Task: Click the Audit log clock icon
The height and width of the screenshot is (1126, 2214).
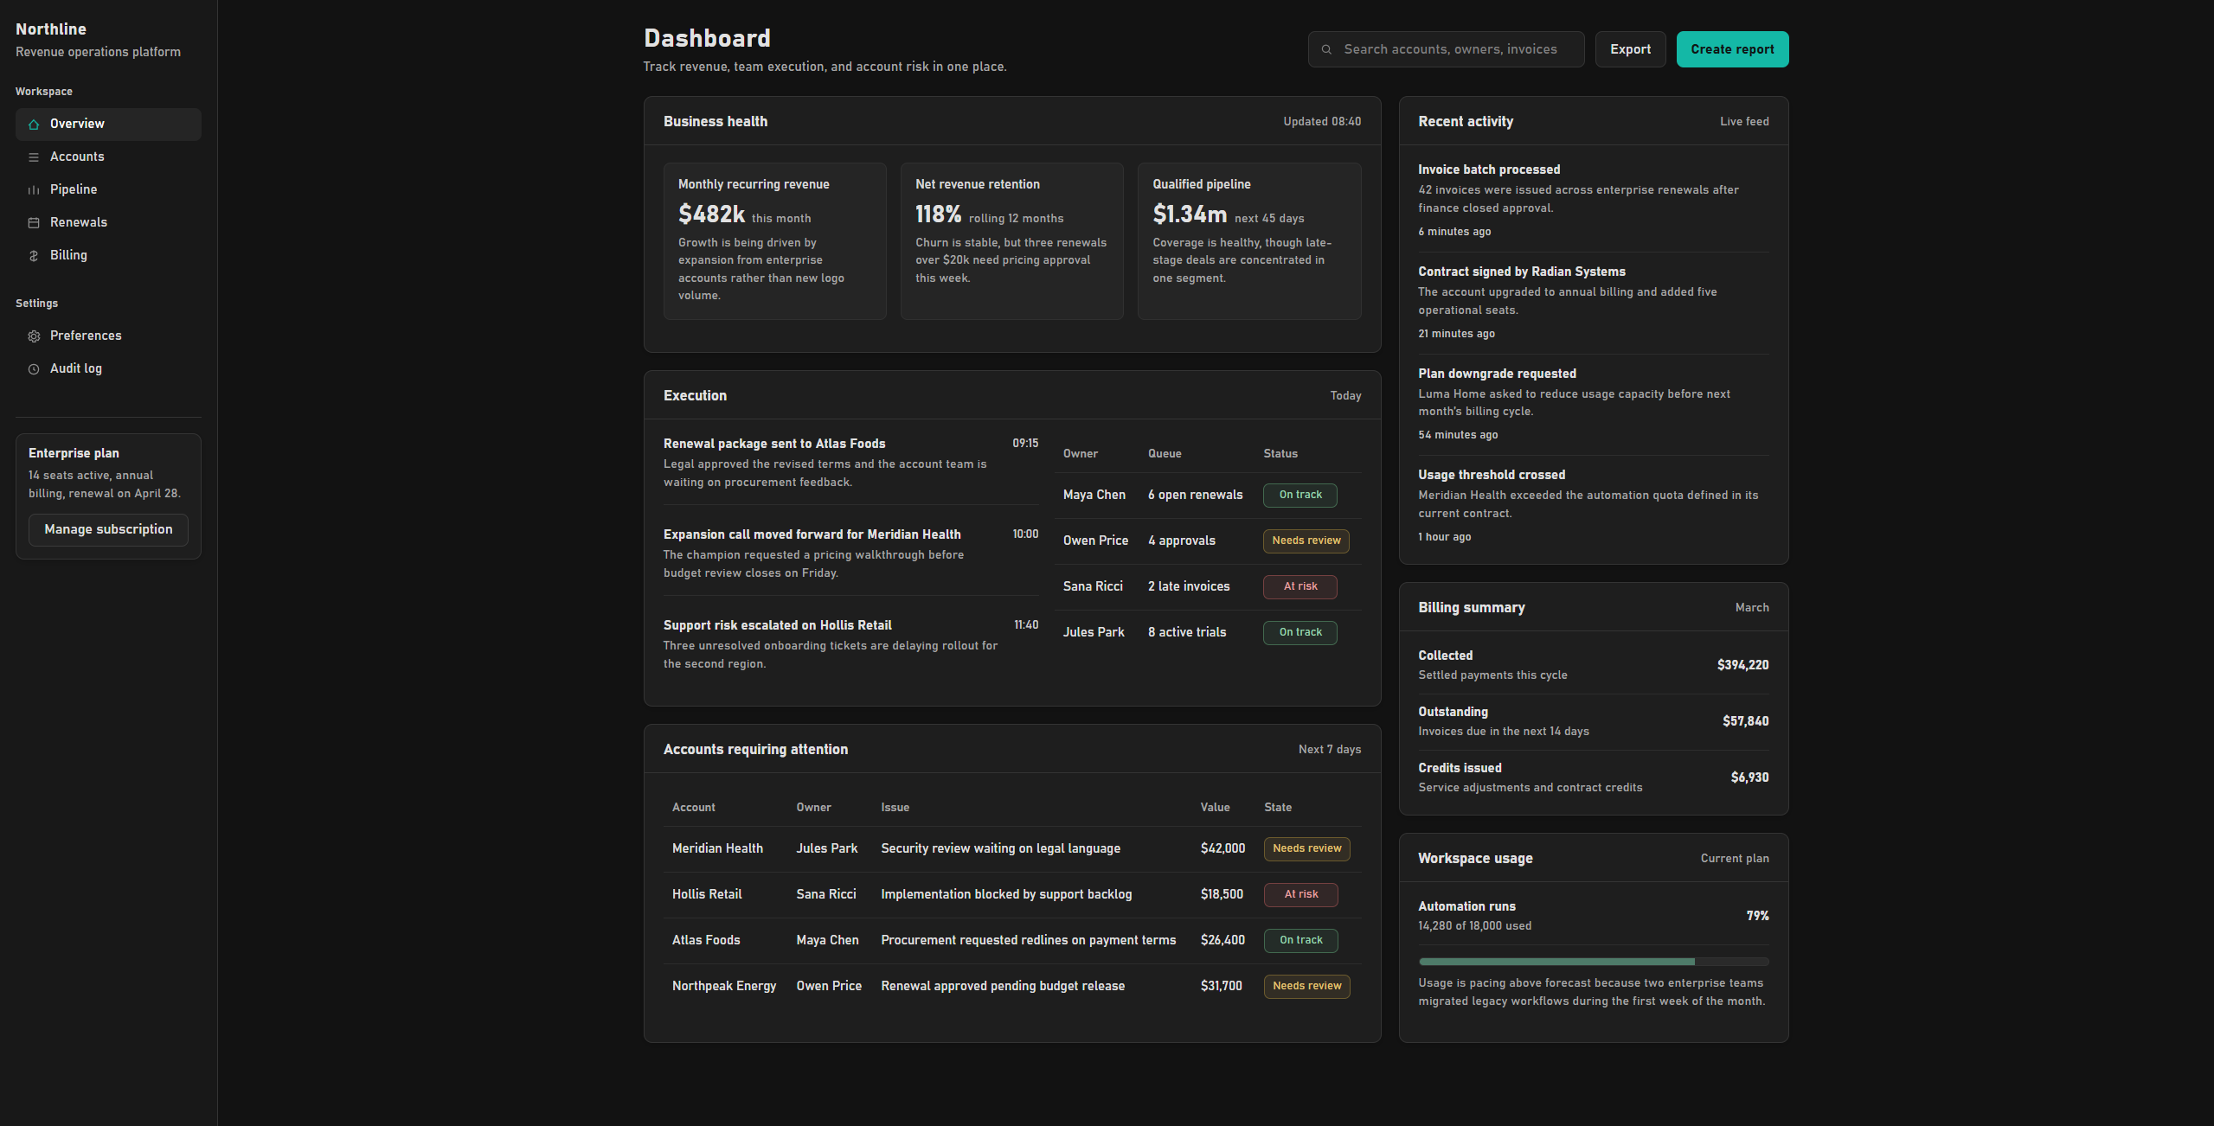Action: (x=34, y=369)
